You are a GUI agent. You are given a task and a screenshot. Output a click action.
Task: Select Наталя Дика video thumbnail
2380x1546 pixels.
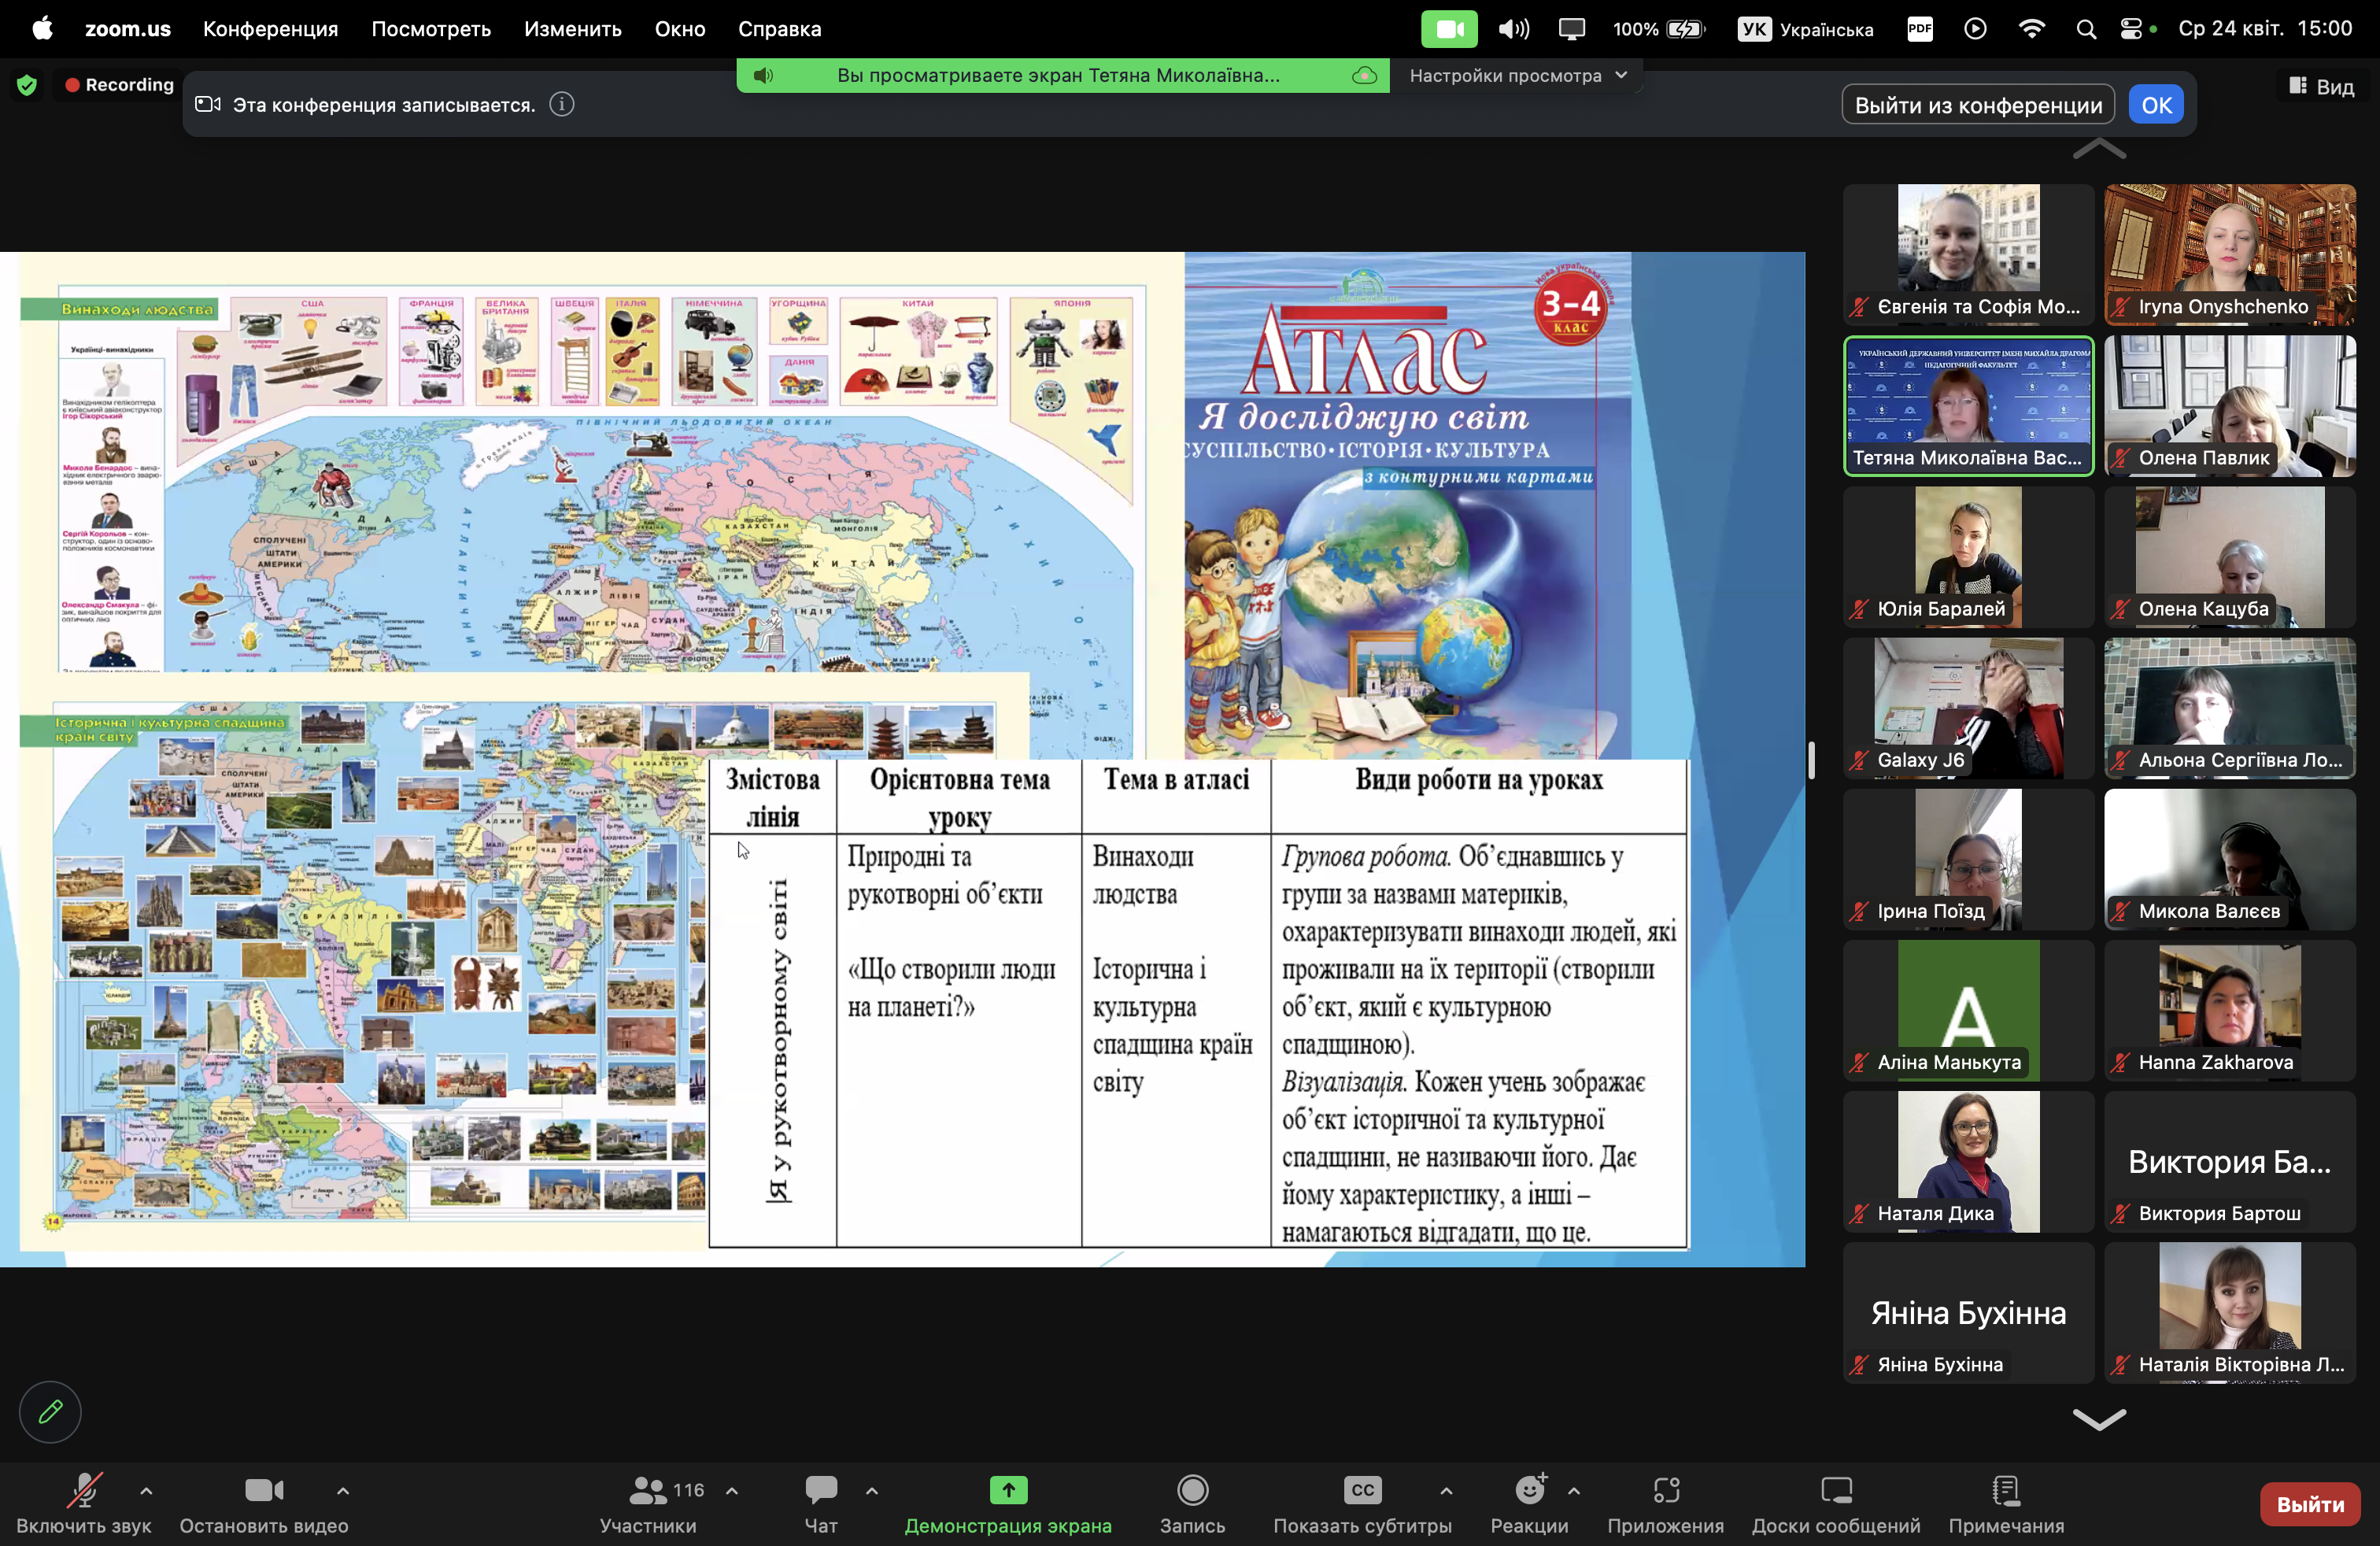[1968, 1161]
